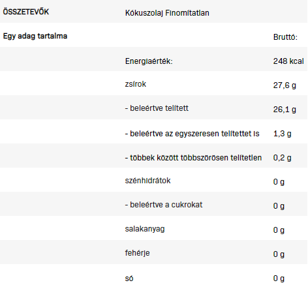
Task: Click the Egy adag tartalma label
Action: 35,36
